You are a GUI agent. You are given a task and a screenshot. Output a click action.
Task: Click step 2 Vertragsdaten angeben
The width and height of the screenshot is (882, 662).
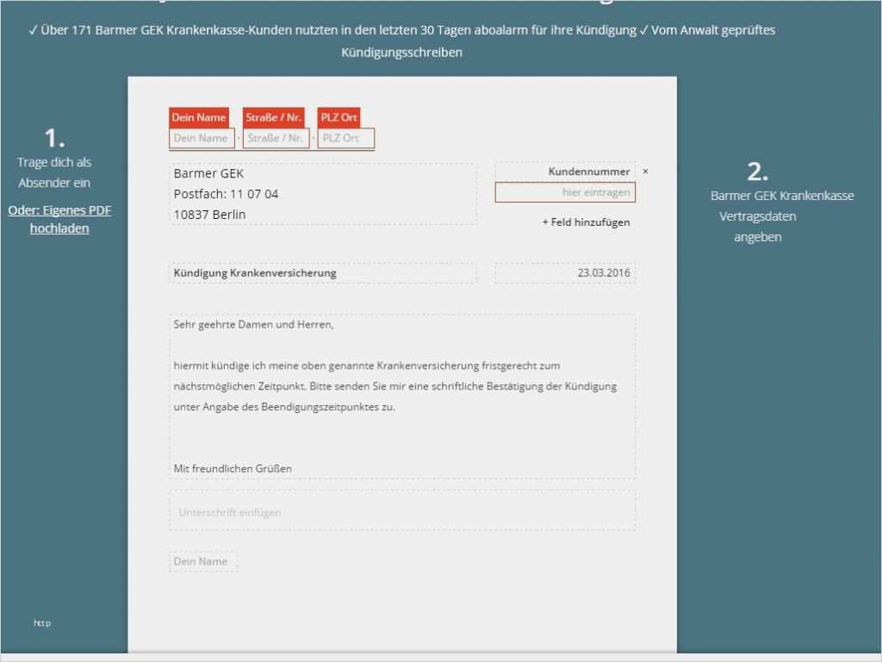point(757,215)
